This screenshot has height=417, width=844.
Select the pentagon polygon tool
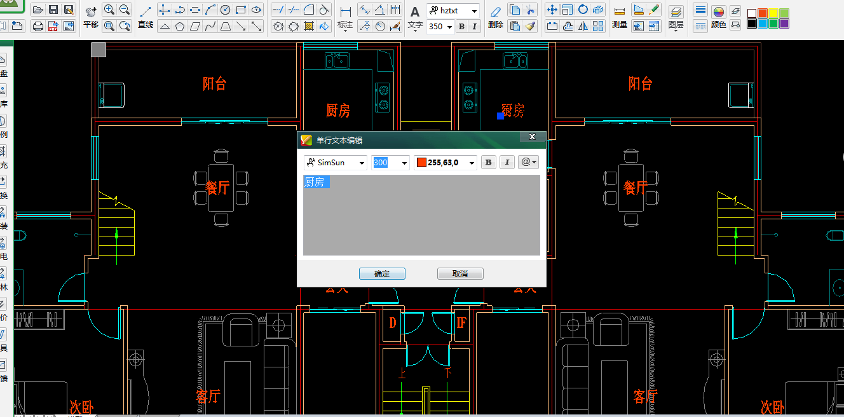coord(180,26)
